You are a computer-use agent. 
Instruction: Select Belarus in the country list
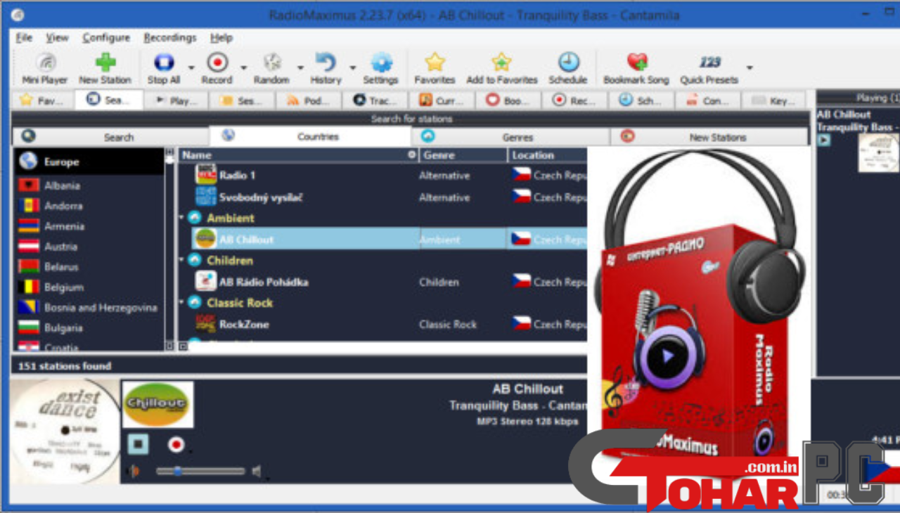tap(89, 267)
